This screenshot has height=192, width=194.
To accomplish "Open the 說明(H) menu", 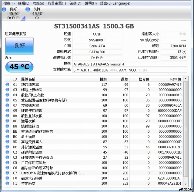I will click(x=91, y=3).
